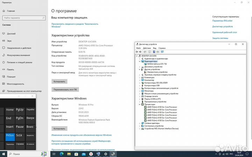This screenshot has width=252, height=157.
Task: Open Yandex Browser from the taskbar
Action: [90, 154]
